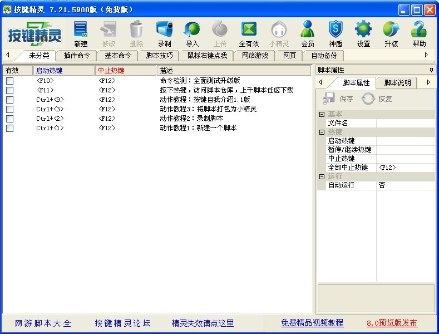Open the 按键精灵论坛 link

click(x=122, y=323)
